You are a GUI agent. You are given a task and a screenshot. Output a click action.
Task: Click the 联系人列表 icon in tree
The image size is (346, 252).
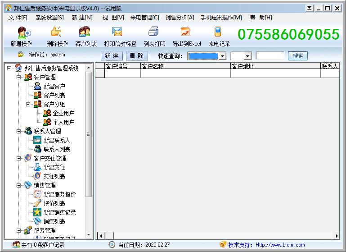tap(37, 149)
